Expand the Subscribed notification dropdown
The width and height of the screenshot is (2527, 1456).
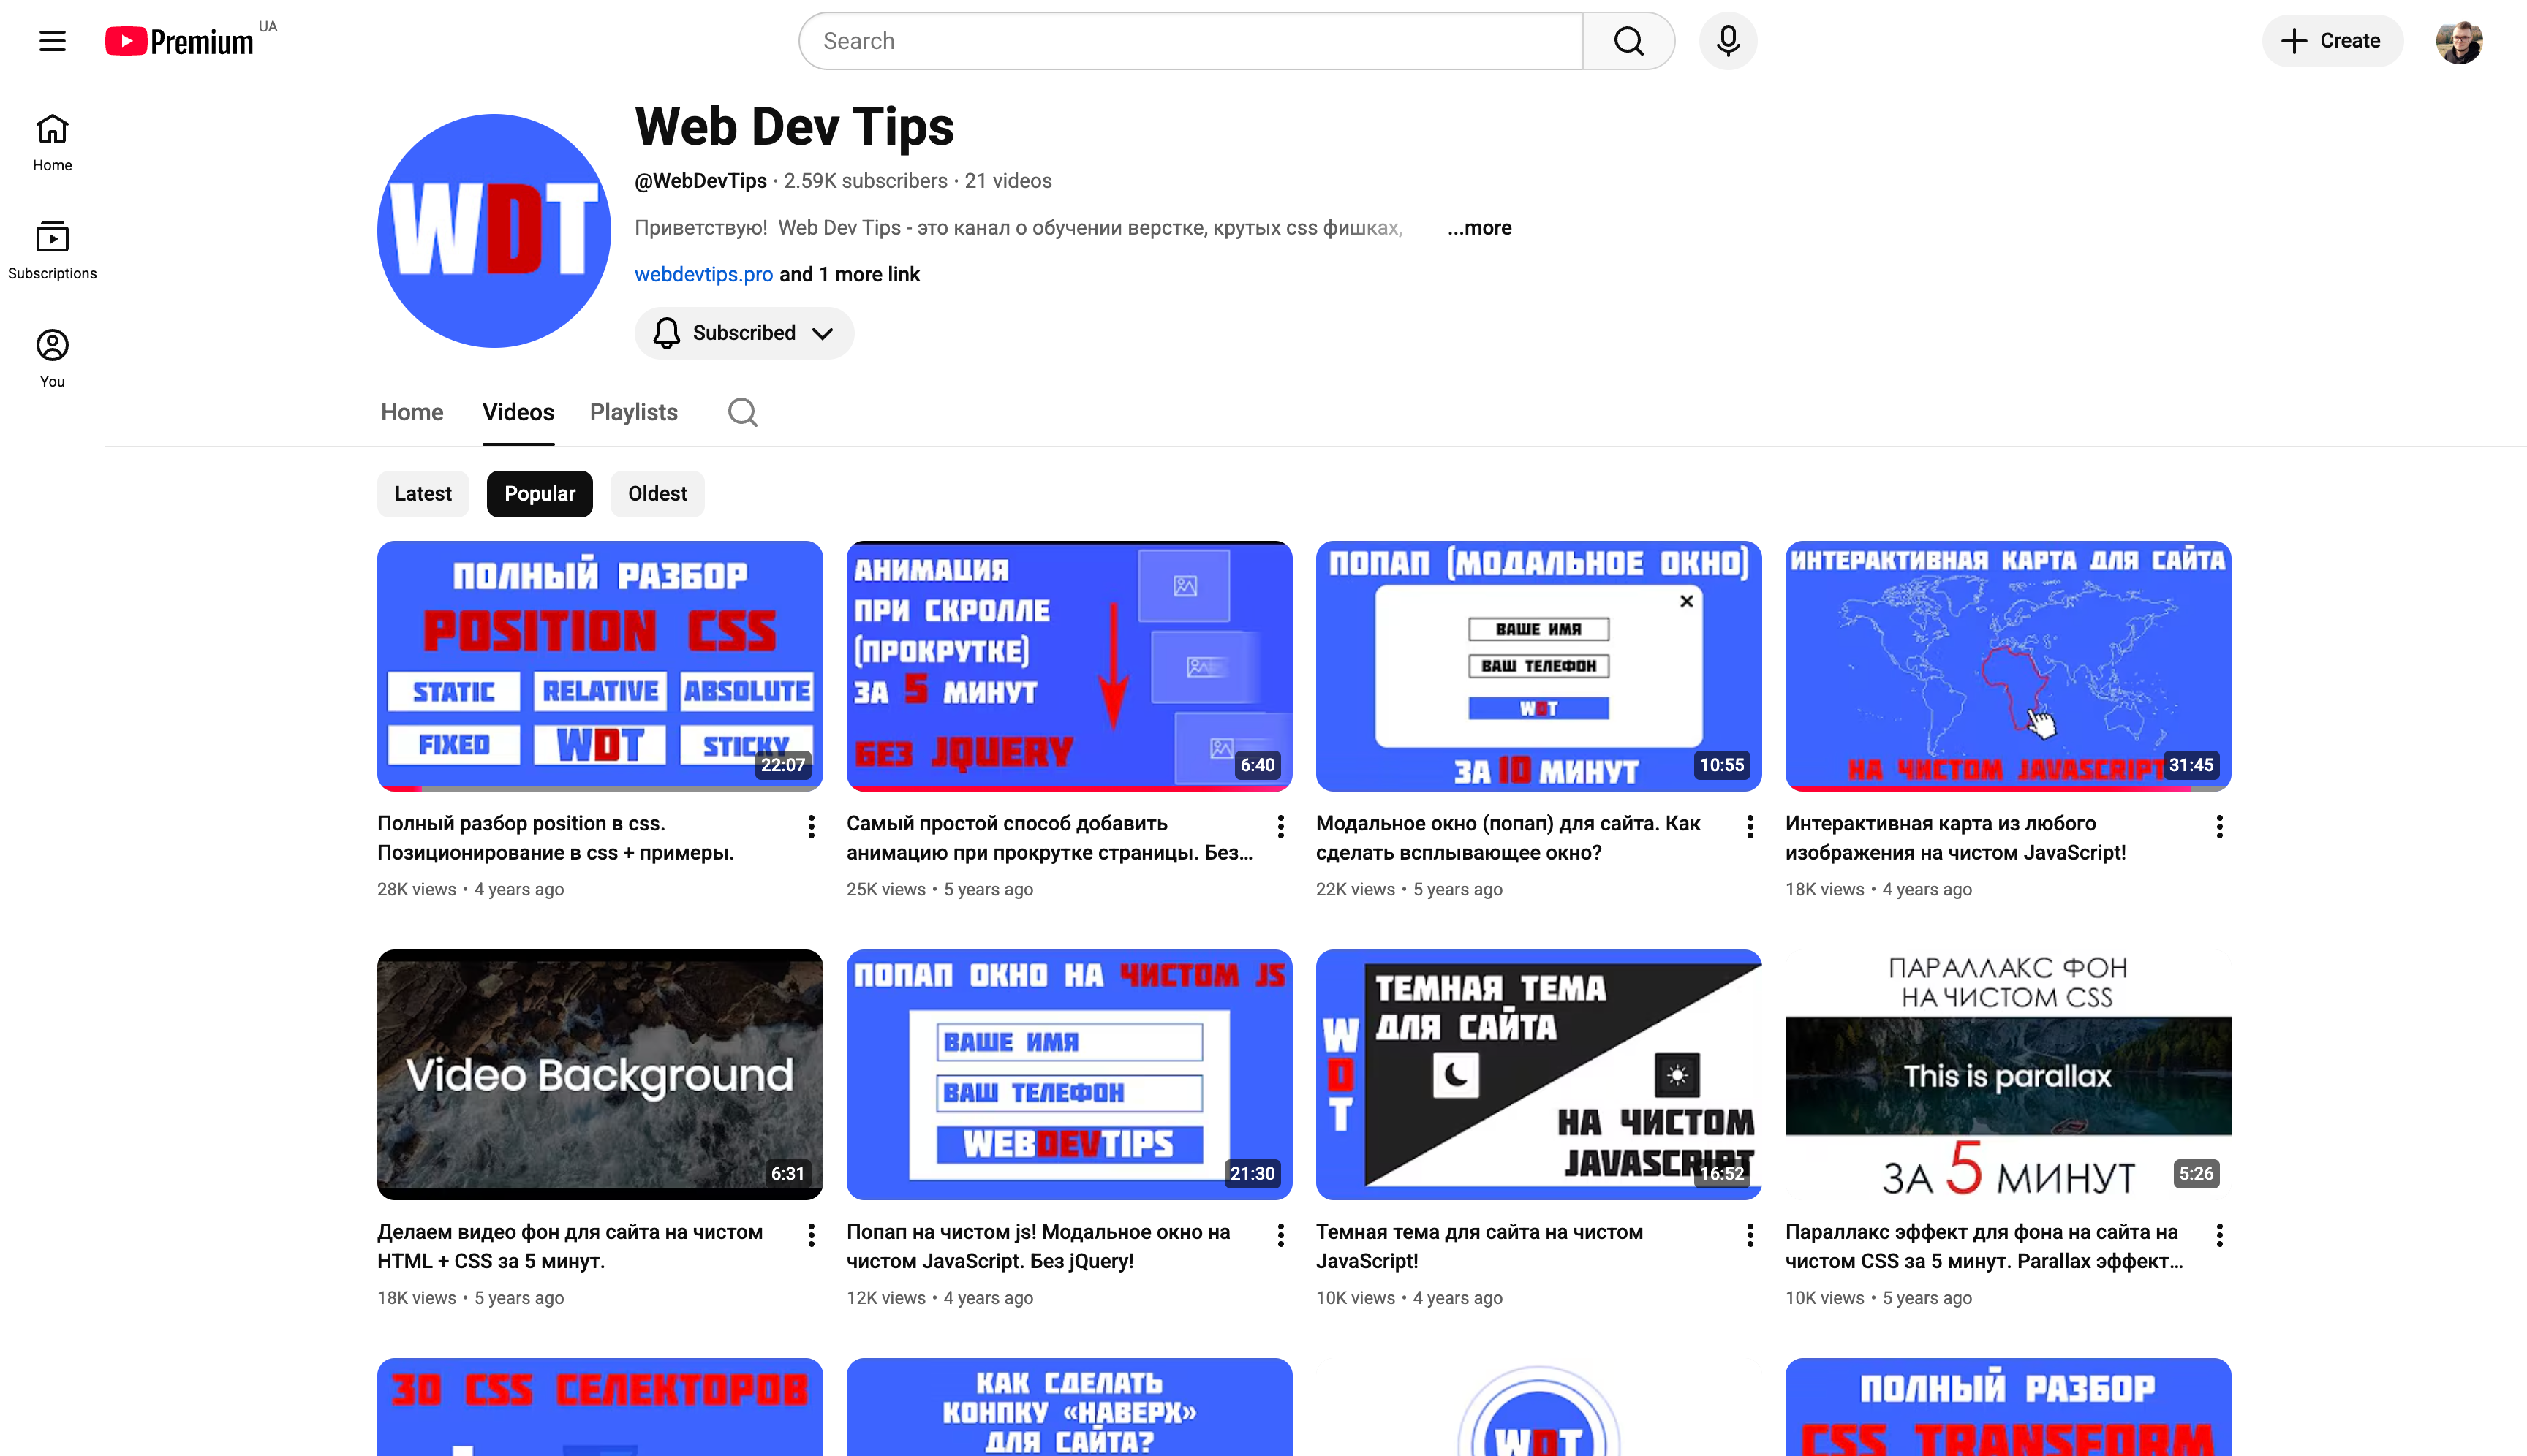(x=744, y=333)
